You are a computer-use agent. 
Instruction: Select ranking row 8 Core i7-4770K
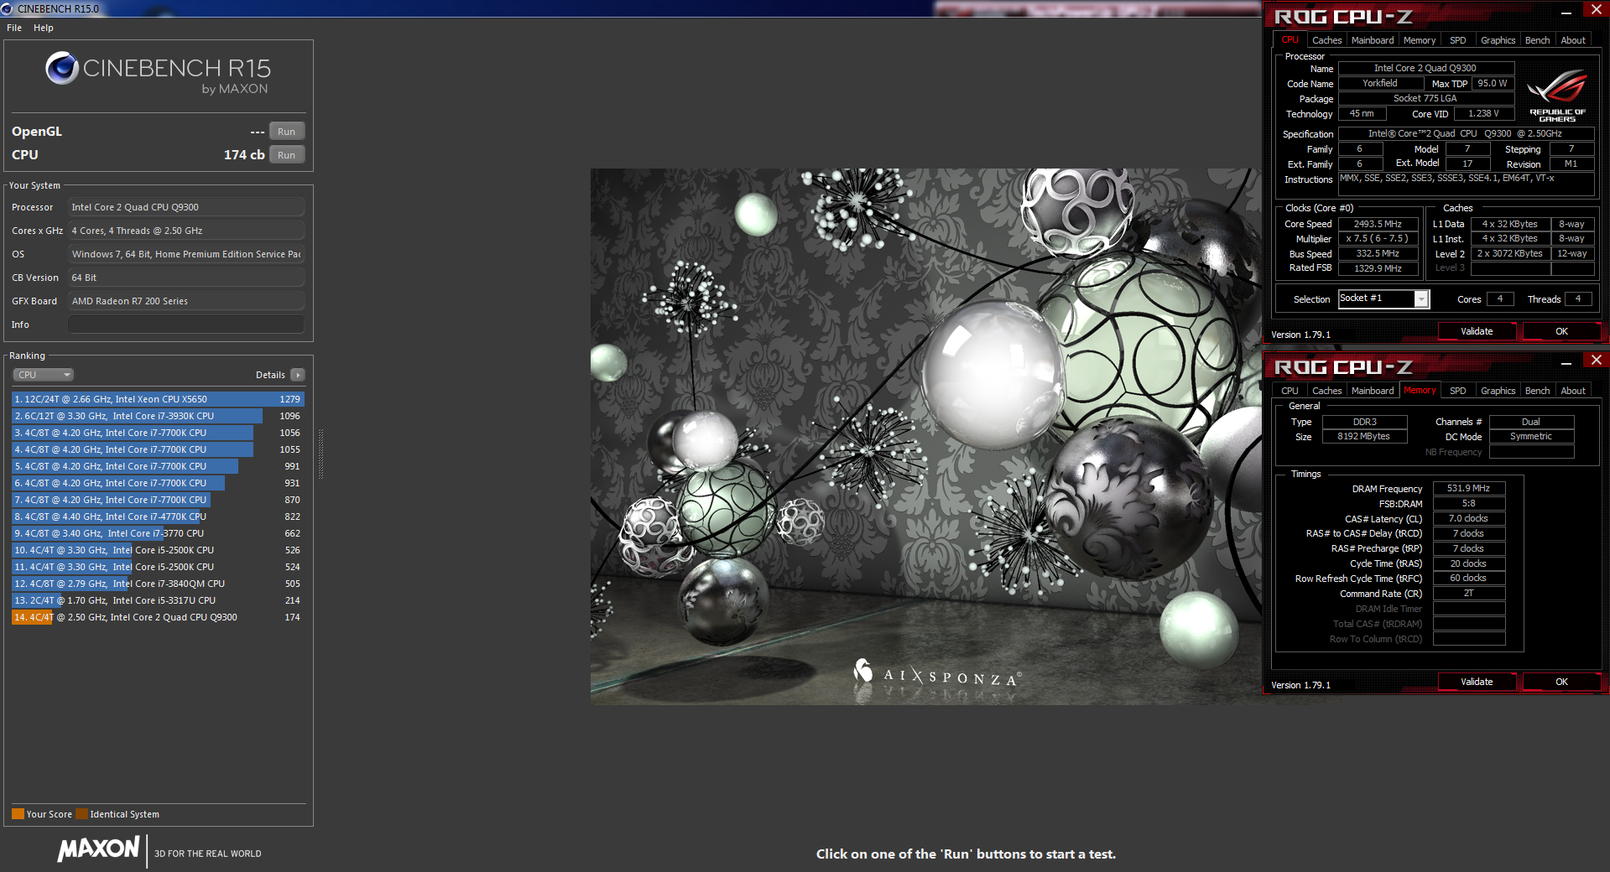click(x=158, y=516)
